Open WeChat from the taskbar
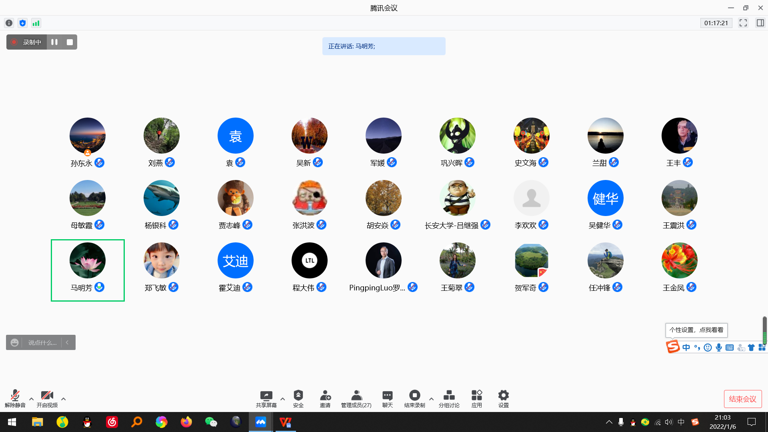 [x=211, y=422]
